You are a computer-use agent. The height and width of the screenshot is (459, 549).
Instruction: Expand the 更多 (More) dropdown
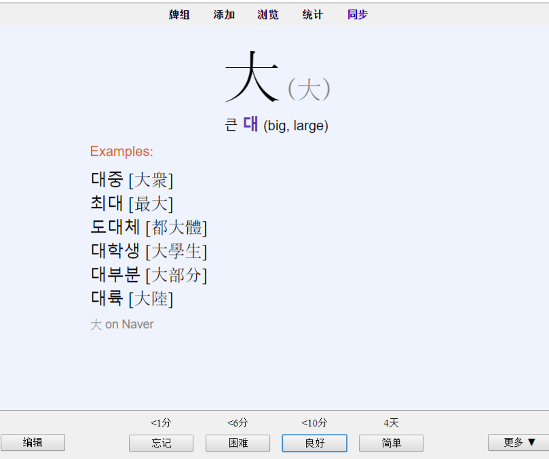click(518, 443)
